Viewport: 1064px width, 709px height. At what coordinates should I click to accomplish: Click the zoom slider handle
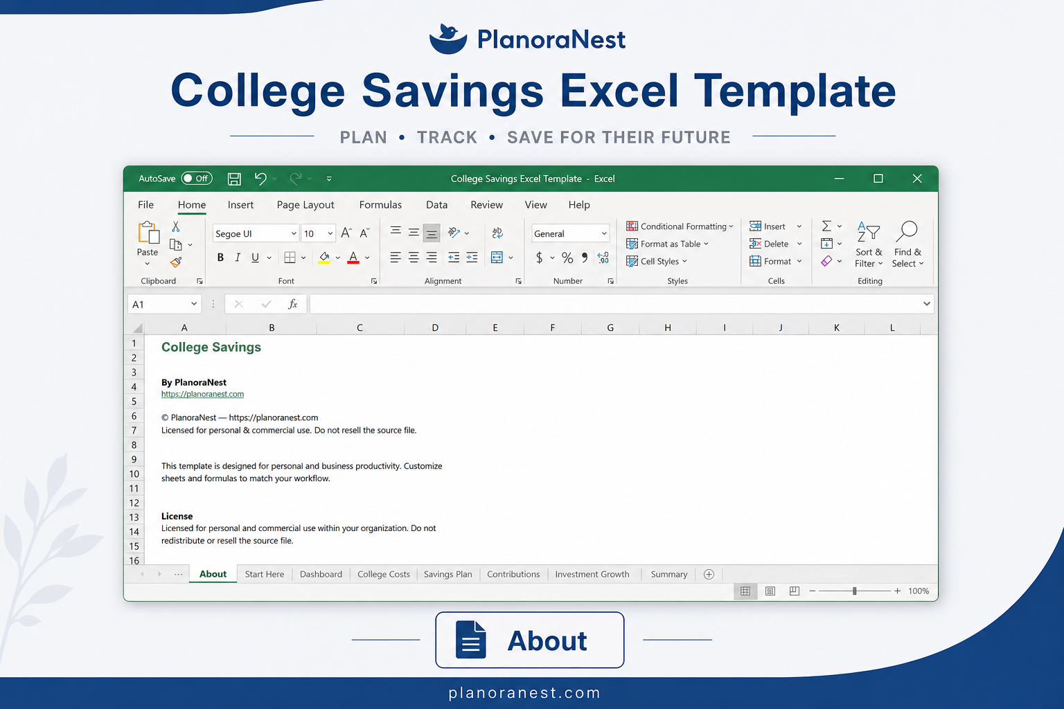point(855,591)
